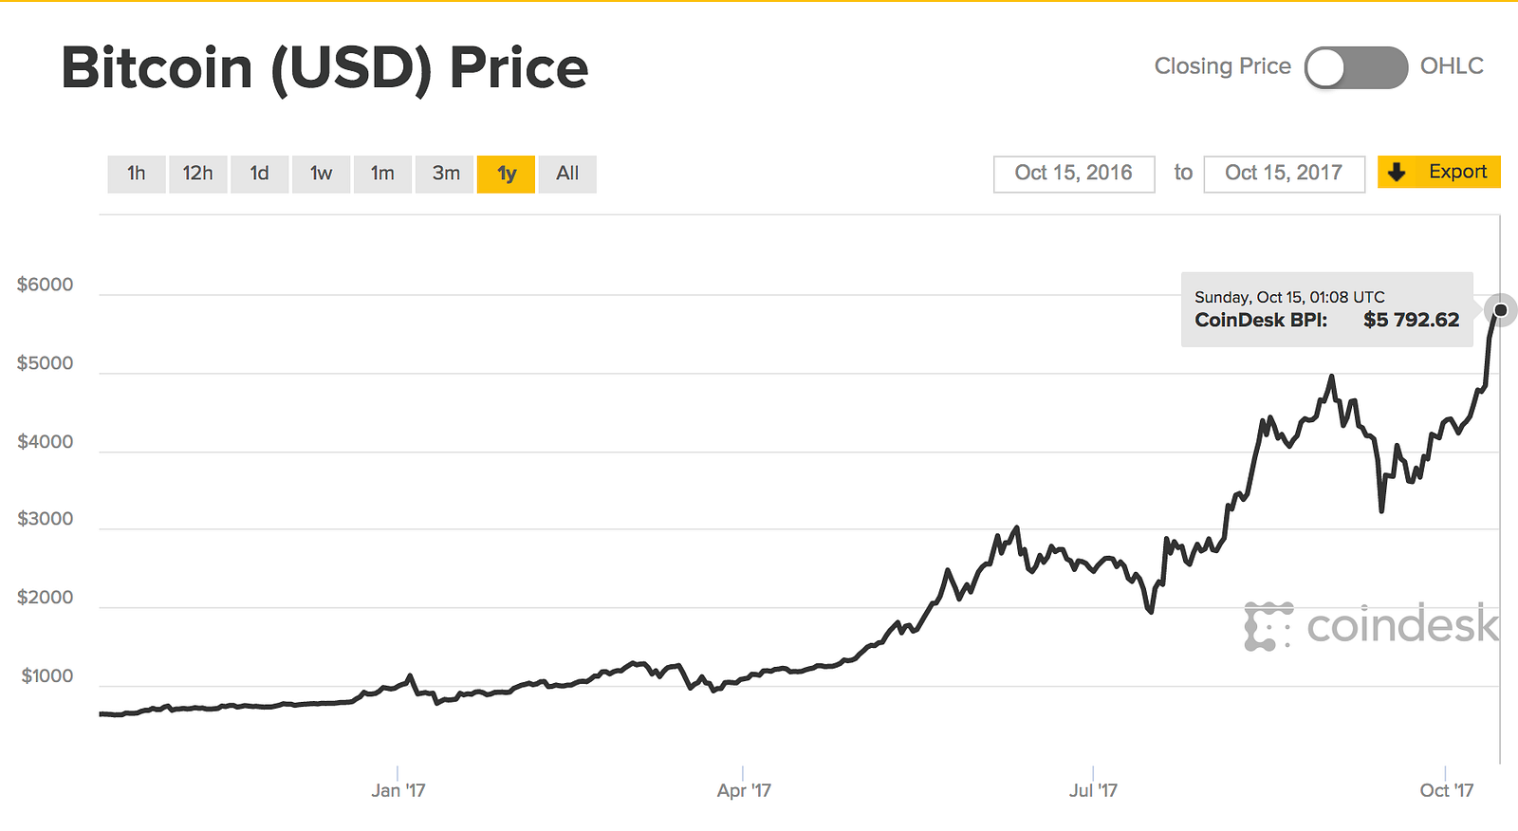This screenshot has height=831, width=1518.
Task: Open the start date field Oct 15, 2016
Action: tap(1073, 174)
